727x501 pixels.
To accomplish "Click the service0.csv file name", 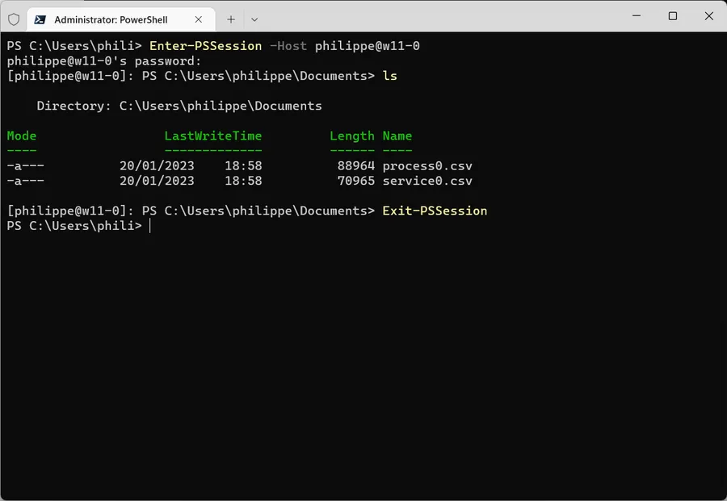I will coord(427,181).
